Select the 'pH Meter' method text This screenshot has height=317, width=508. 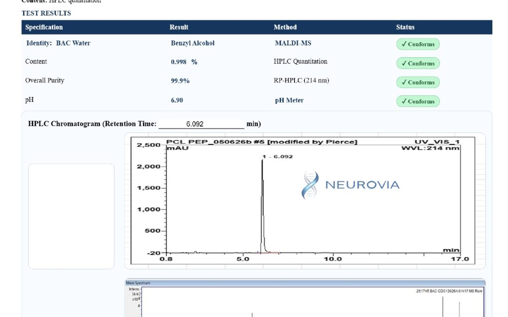(289, 101)
